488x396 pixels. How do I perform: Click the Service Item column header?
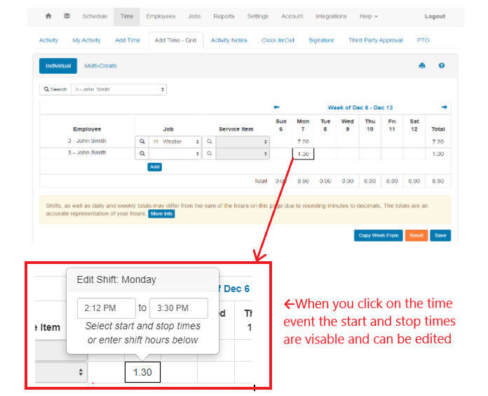[236, 129]
